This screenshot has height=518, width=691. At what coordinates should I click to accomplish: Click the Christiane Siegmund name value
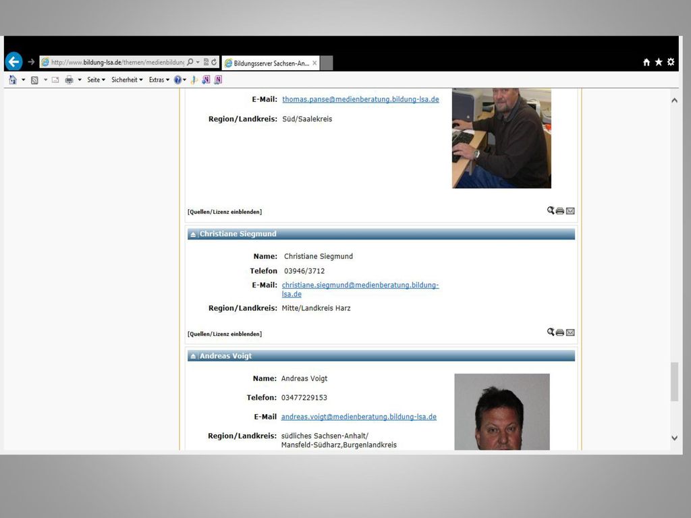point(319,256)
